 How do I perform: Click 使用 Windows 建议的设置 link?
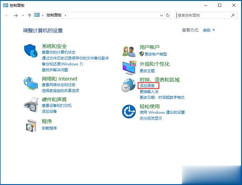click(162, 112)
